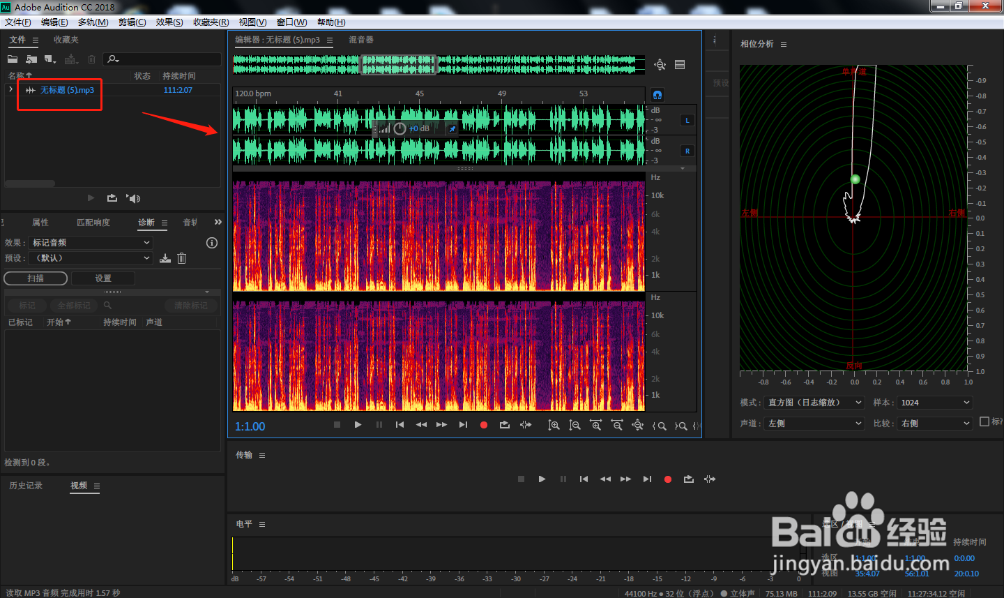Click the insert into multitrack icon
Viewport: 1004px width, 598px height.
[71, 59]
